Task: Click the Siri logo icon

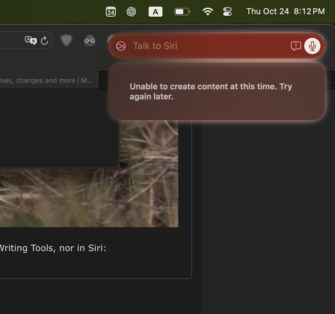Action: point(121,46)
